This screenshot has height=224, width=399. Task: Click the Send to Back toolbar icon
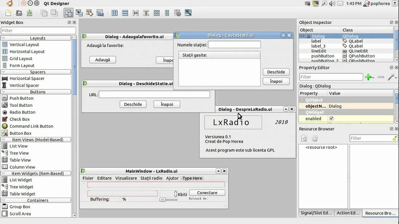click(x=44, y=13)
